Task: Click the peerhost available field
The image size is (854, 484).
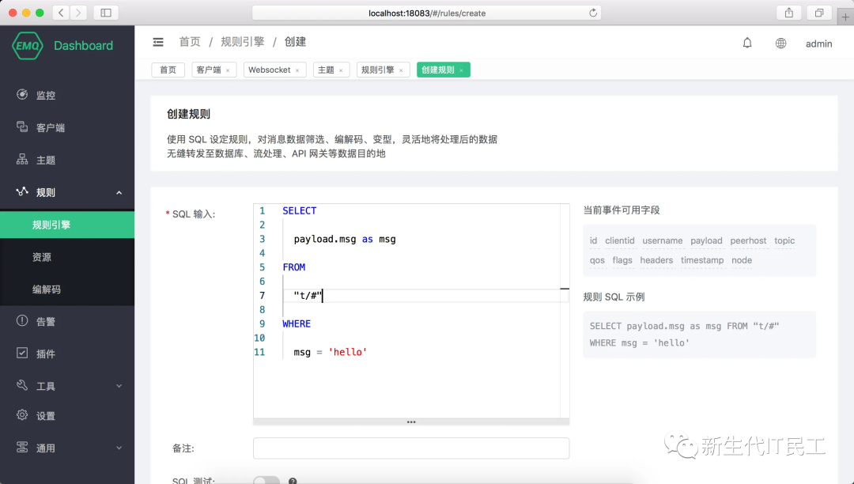Action: [x=748, y=240]
